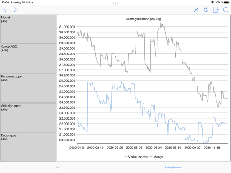Tap y-axis label 23.500.000
The height and width of the screenshot is (173, 231).
pyautogui.click(x=67, y=108)
